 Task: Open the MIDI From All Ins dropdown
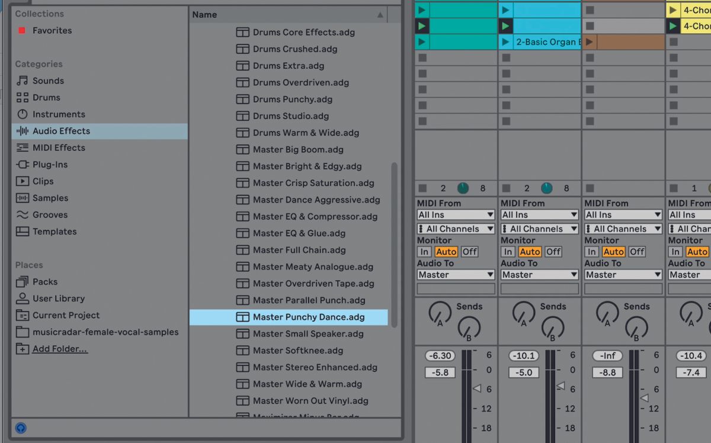point(455,214)
